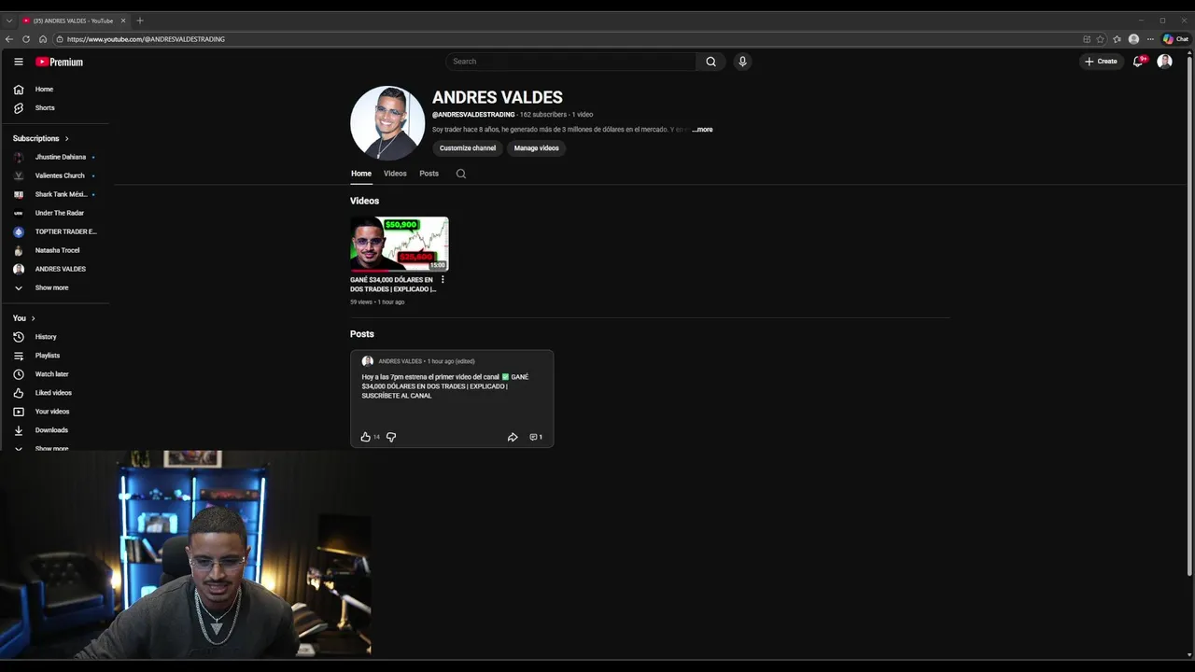
Task: Open Watch later in sidebar
Action: click(x=56, y=374)
